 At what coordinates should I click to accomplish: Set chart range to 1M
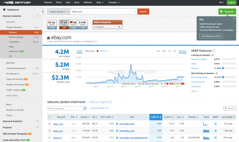pos(158,51)
